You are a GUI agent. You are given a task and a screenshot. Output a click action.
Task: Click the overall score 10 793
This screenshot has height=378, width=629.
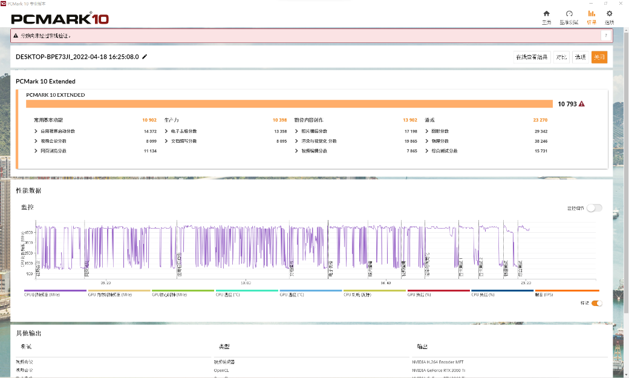click(567, 104)
